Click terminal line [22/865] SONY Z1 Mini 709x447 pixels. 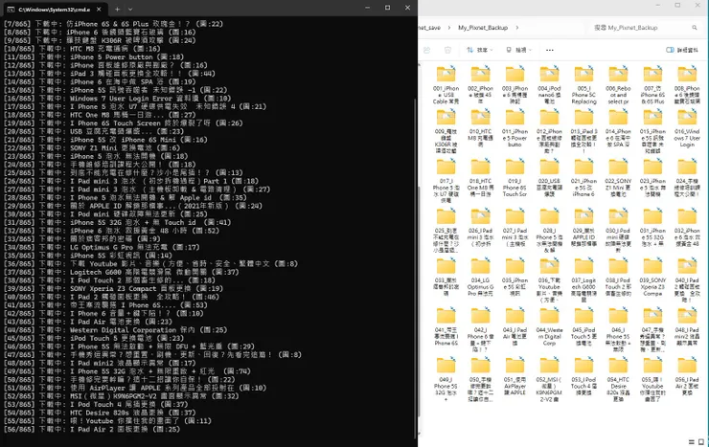[92, 147]
